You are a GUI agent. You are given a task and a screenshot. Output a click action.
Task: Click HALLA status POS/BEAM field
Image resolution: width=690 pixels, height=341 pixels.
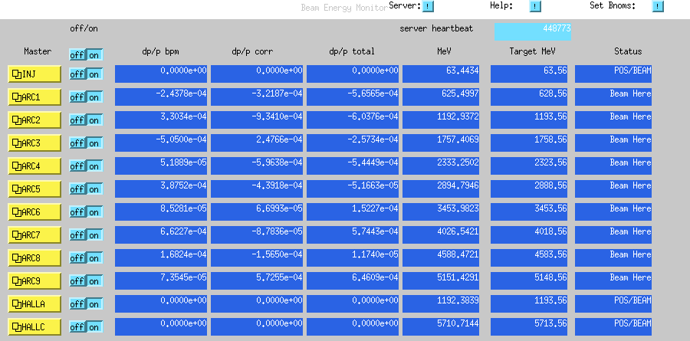pos(613,303)
